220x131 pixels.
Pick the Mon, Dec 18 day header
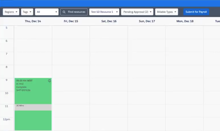click(185, 21)
